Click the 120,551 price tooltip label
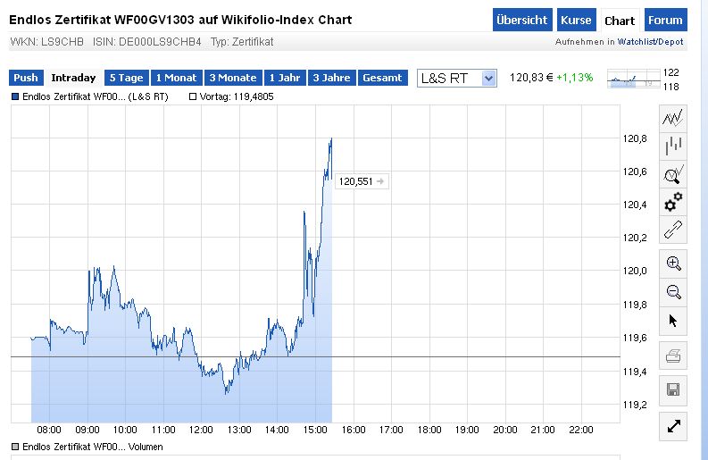The width and height of the screenshot is (708, 460). pos(362,181)
